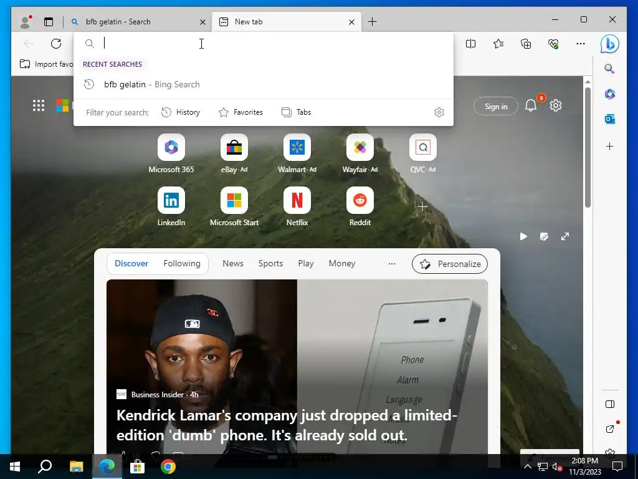
Task: Open the notifications bell icon
Action: [x=531, y=106]
